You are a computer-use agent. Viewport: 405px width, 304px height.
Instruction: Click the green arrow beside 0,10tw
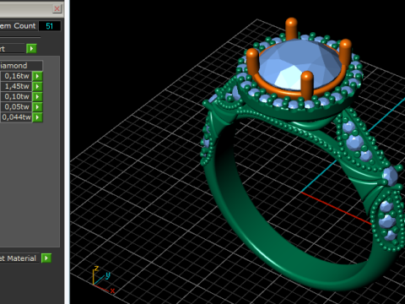tap(37, 96)
